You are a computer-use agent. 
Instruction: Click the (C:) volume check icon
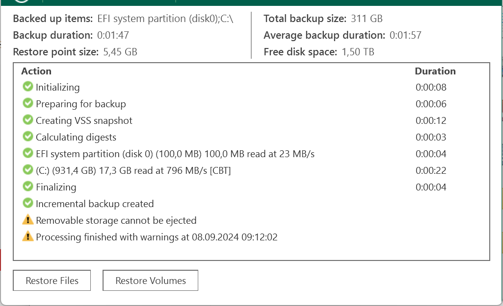click(27, 170)
